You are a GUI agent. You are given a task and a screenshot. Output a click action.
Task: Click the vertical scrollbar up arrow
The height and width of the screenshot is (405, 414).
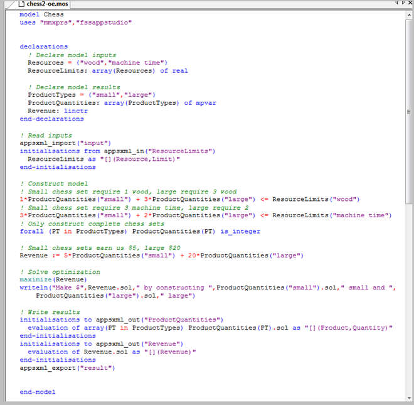click(409, 15)
